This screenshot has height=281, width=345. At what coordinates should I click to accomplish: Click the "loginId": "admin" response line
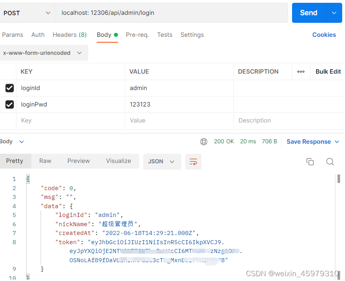(x=89, y=215)
